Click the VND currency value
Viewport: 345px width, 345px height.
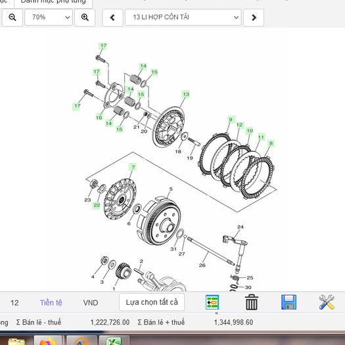(x=91, y=303)
